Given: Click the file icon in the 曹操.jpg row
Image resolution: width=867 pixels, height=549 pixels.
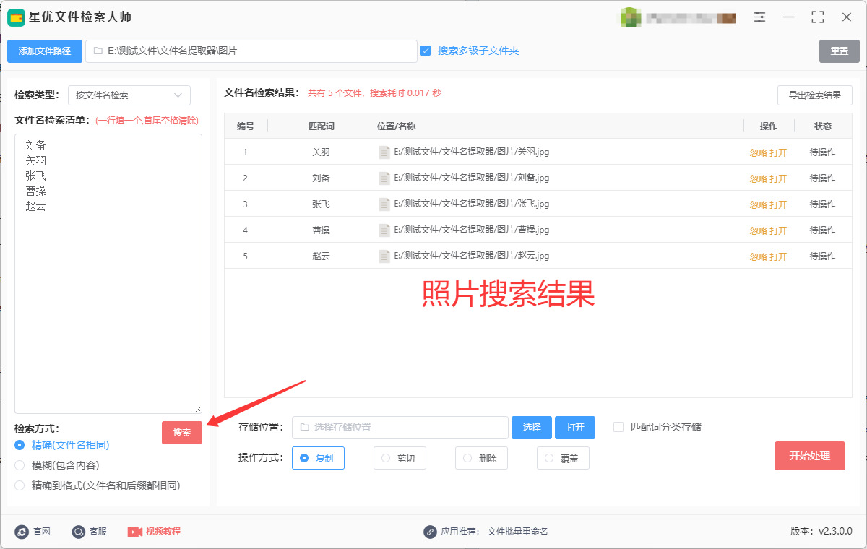Looking at the screenshot, I should pos(384,230).
